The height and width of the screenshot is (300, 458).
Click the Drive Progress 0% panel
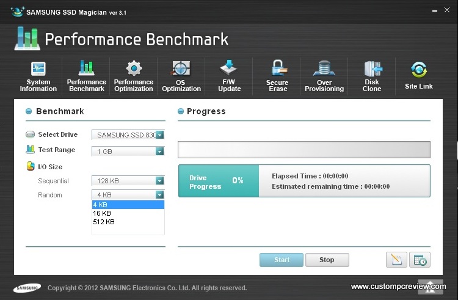click(x=219, y=181)
